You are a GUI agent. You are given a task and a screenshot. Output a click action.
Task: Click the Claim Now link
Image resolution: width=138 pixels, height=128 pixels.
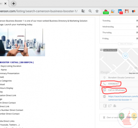[x=132, y=117]
